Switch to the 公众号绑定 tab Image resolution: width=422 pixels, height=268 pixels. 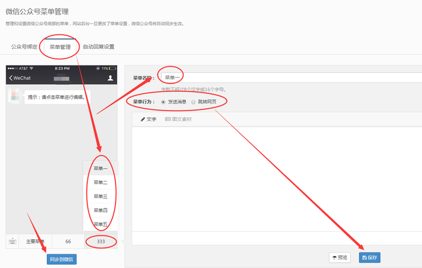click(24, 47)
